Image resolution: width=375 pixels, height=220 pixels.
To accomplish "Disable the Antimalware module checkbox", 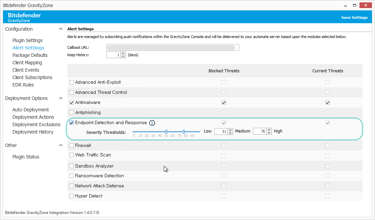I will point(72,102).
